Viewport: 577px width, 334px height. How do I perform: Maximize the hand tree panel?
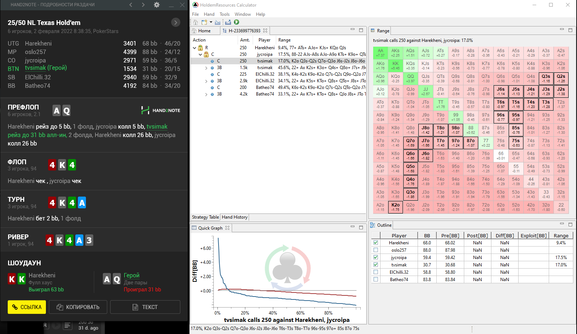tap(361, 30)
